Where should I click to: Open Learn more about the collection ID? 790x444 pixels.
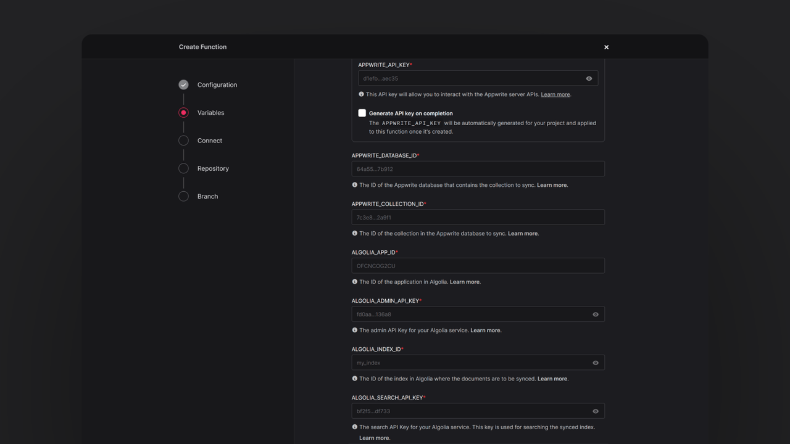pos(523,234)
